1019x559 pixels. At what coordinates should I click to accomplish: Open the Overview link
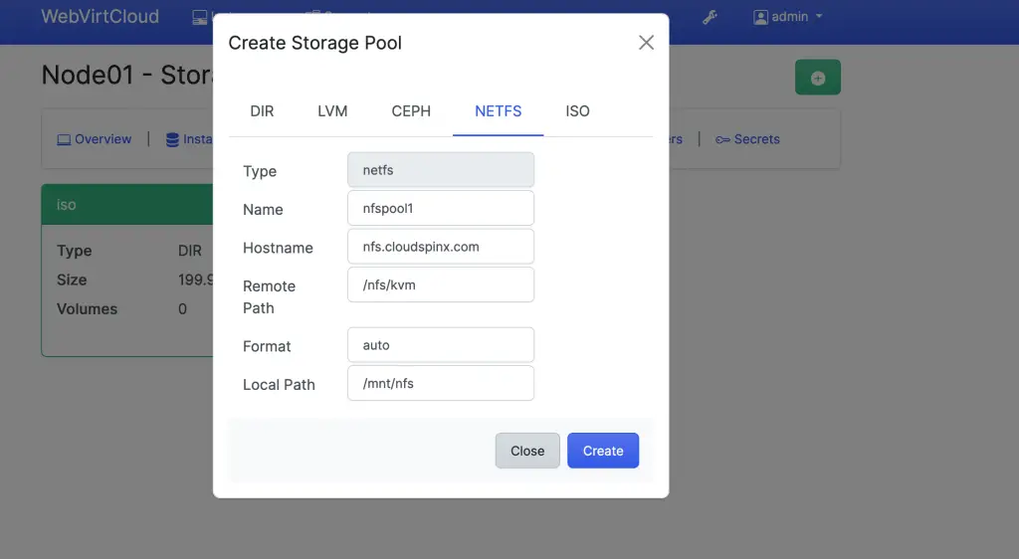coord(95,139)
